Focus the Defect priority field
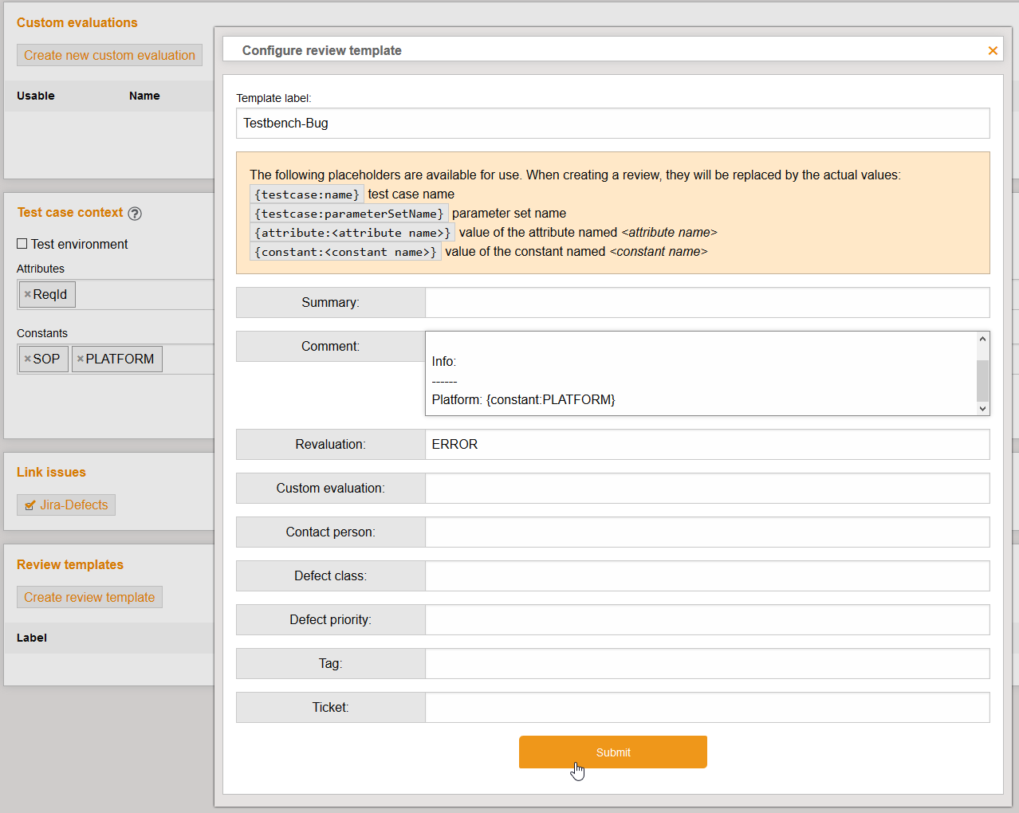1019x813 pixels. [x=706, y=620]
